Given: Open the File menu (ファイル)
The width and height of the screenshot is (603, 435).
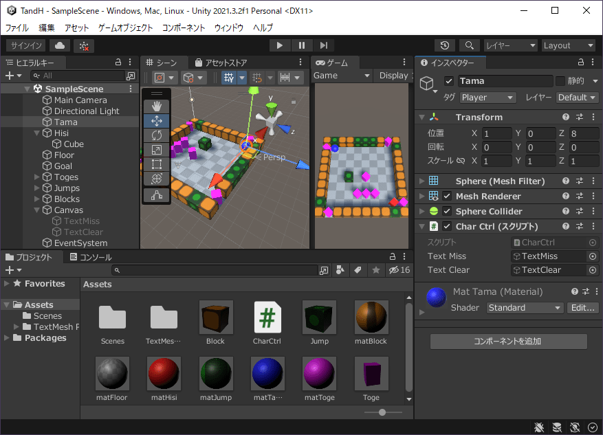Looking at the screenshot, I should (17, 27).
